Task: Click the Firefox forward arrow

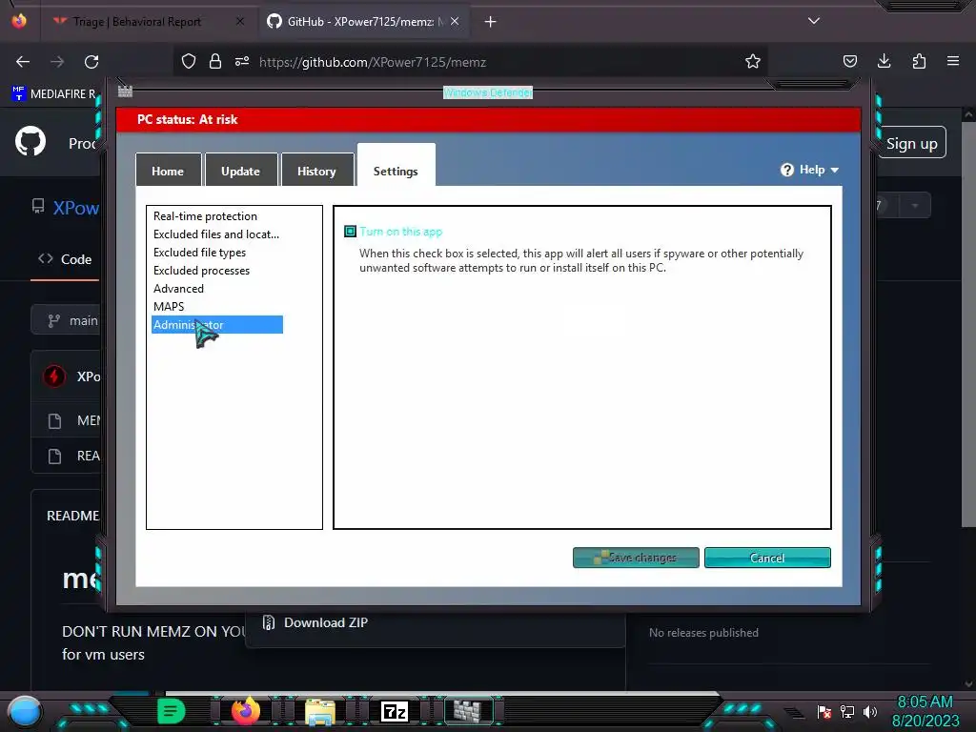Action: [x=57, y=62]
